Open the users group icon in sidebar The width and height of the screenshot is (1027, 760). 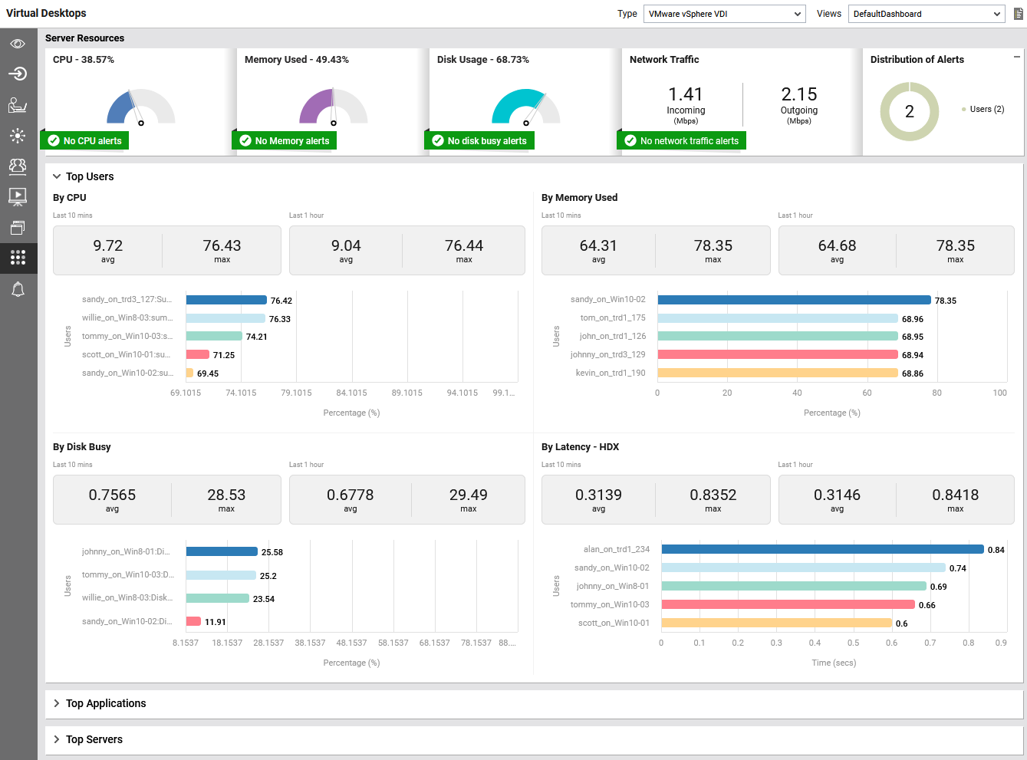[x=18, y=166]
